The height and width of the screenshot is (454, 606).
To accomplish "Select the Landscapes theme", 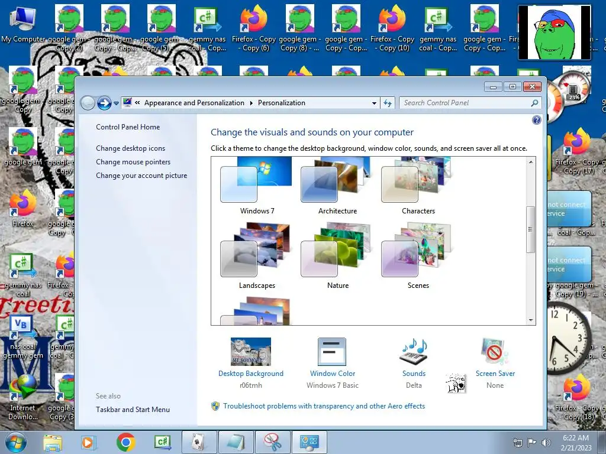I will (x=257, y=255).
